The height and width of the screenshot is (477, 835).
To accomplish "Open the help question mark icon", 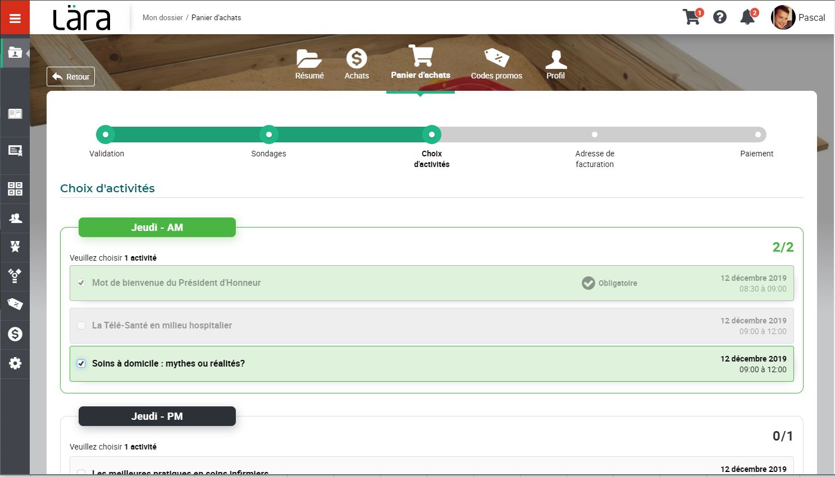I will 720,17.
